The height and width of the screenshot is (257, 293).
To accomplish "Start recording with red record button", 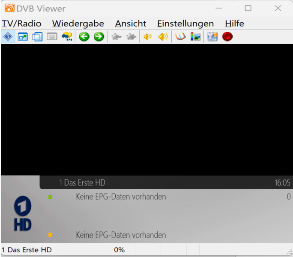I will tap(227, 37).
